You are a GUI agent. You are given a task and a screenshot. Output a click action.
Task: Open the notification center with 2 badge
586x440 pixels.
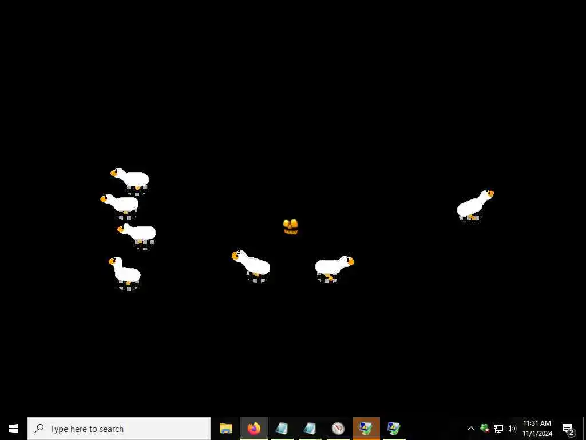point(568,429)
